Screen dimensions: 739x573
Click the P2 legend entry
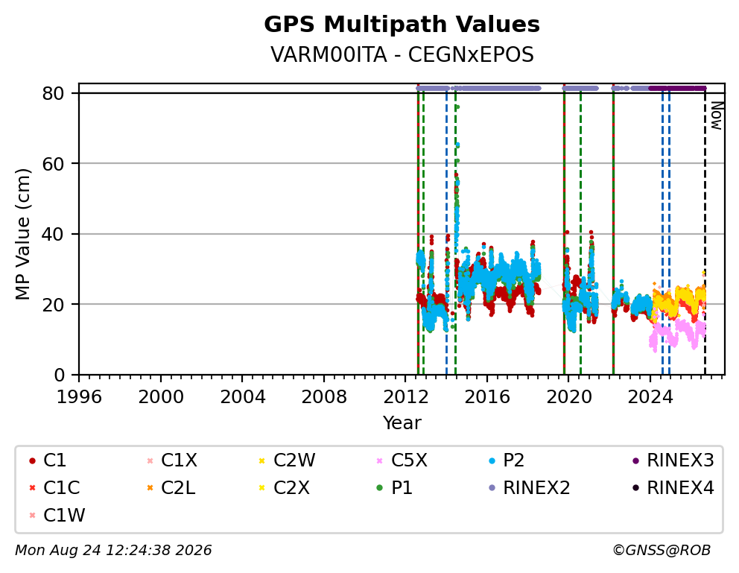pyautogui.click(x=506, y=460)
